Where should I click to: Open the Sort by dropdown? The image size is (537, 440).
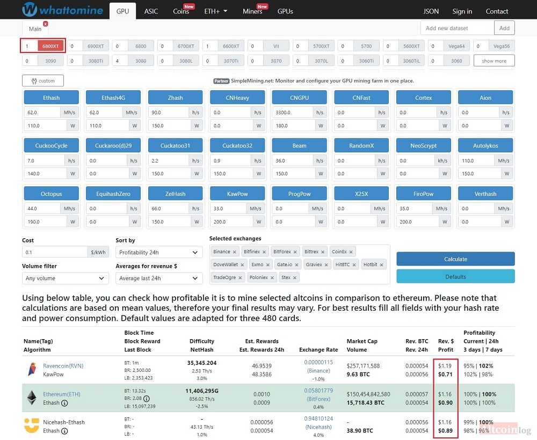pyautogui.click(x=158, y=253)
